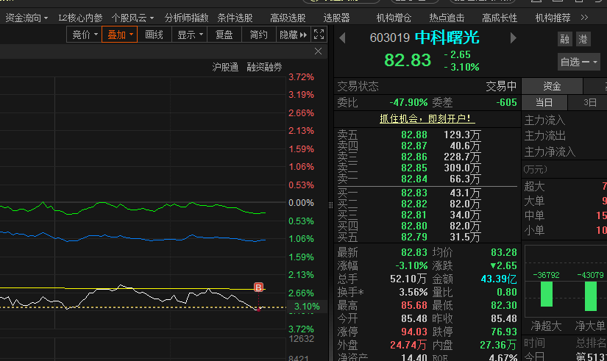This screenshot has width=607, height=361.
Task: Click the 最低 value 82.30
Action: pos(504,305)
